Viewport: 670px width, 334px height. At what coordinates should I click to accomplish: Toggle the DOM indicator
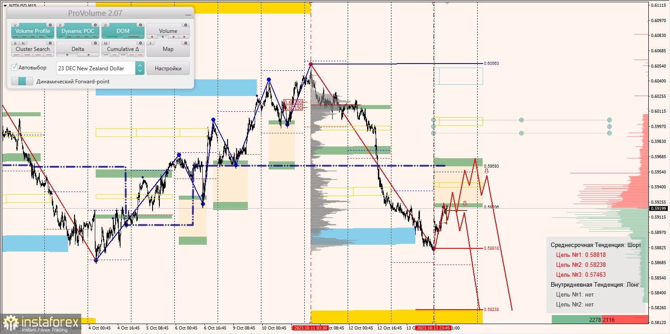click(123, 31)
